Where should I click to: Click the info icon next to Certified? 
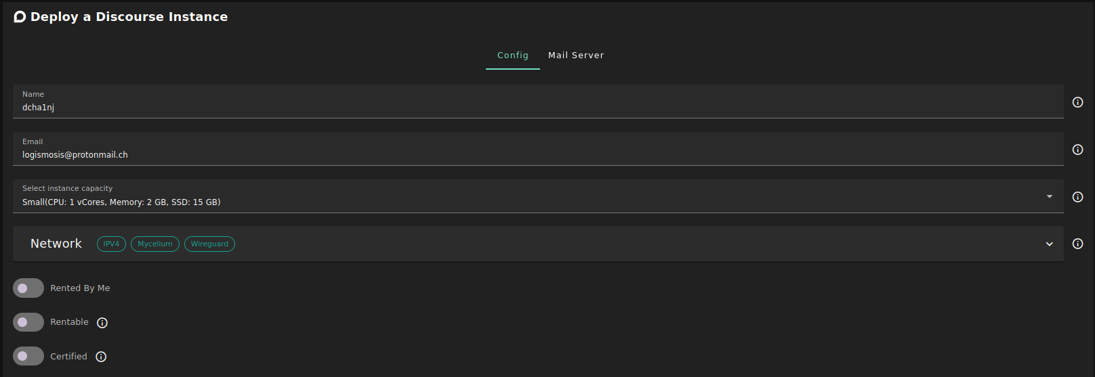[x=101, y=357]
